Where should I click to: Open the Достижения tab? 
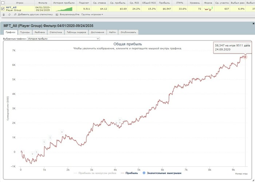pyautogui.click(x=97, y=32)
